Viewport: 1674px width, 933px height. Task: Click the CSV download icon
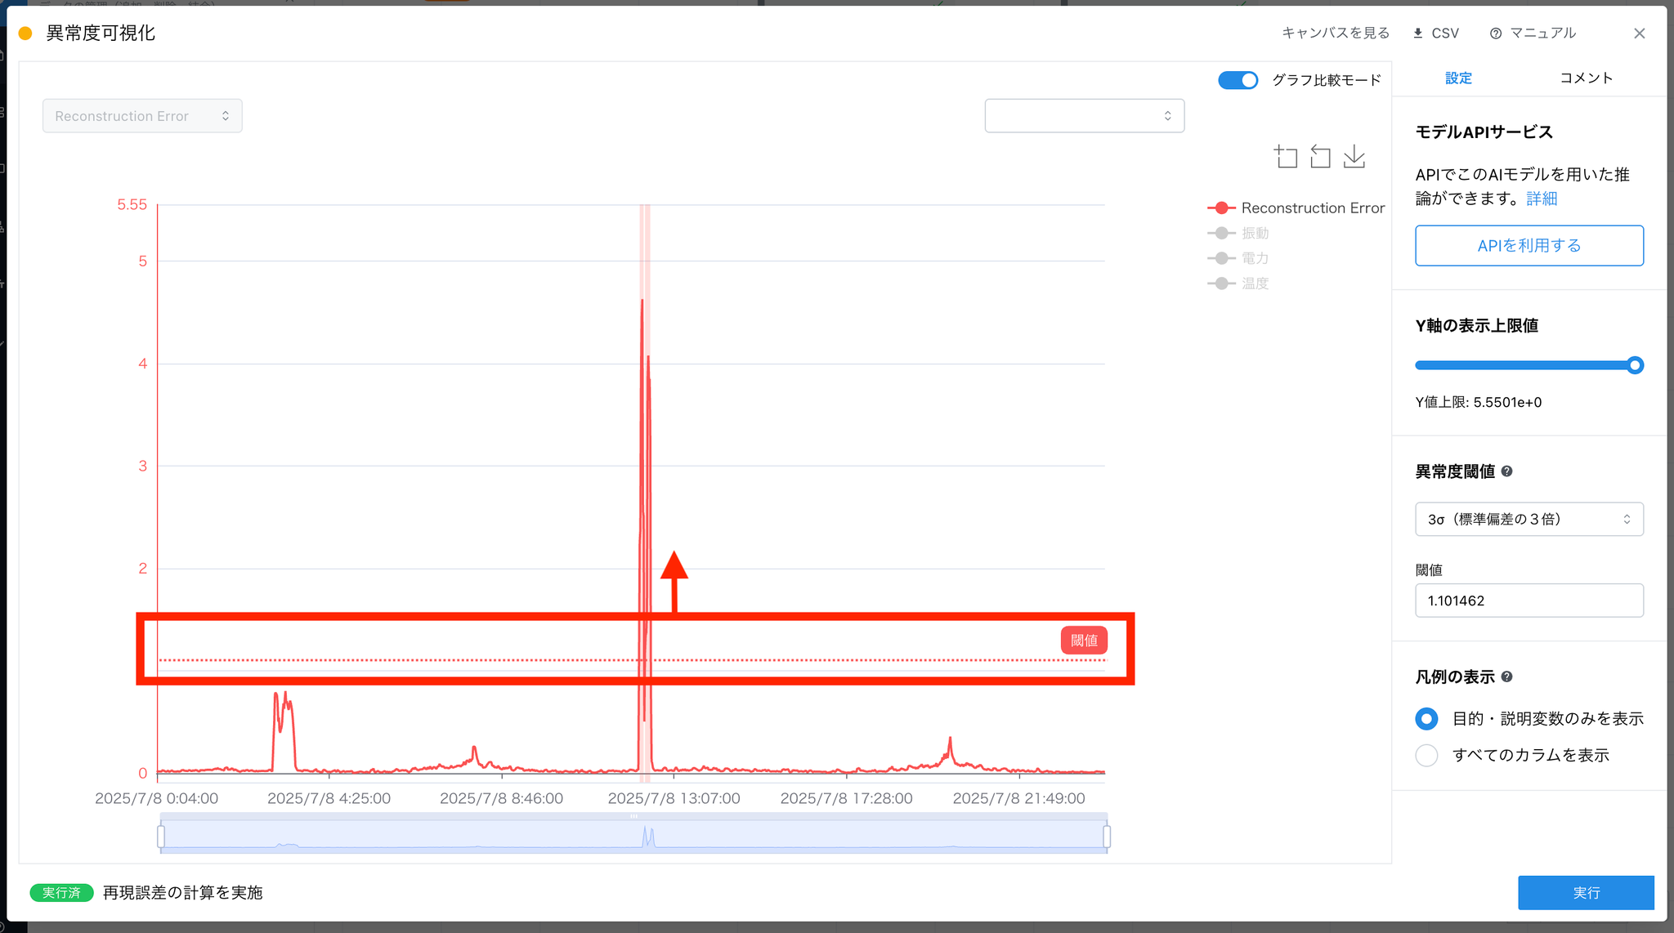(x=1418, y=33)
